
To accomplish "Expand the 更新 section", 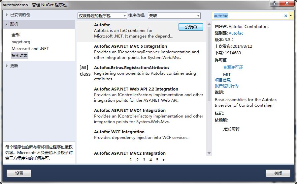I will (x=7, y=66).
